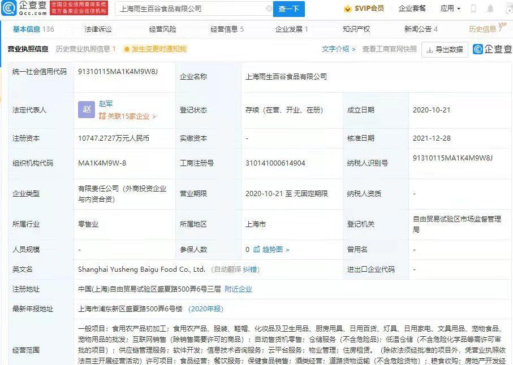Click the download icon in 导出数据
This screenshot has height=365, width=513.
[430, 50]
